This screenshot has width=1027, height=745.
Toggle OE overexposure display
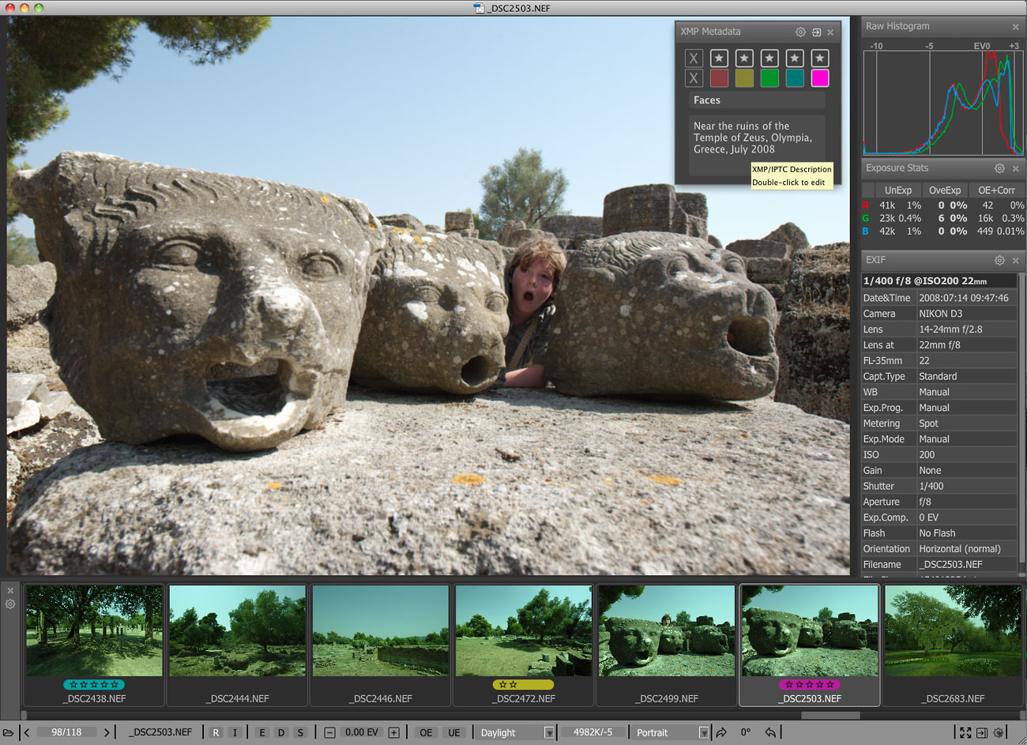(x=426, y=732)
